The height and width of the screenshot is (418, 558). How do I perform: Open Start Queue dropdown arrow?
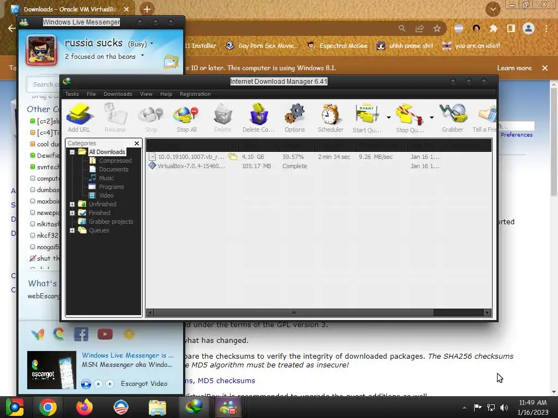(x=389, y=118)
